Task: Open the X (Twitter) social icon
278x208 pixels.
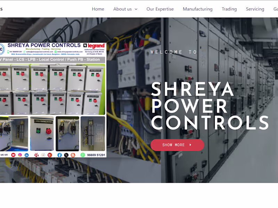Action: pos(66,155)
